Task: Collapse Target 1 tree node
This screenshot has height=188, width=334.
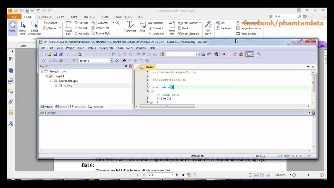Action: tap(46, 76)
